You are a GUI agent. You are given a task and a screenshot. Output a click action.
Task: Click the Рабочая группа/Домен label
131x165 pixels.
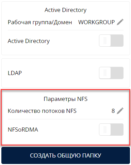click(x=40, y=22)
